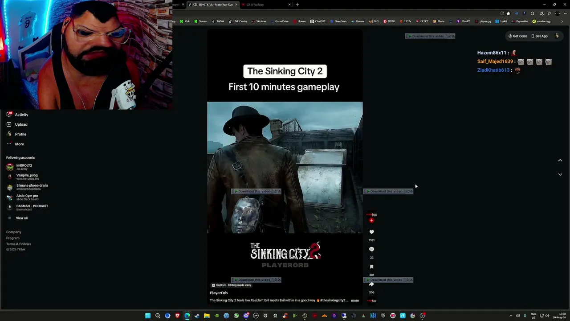Open the Skidrow bookmark
The height and width of the screenshot is (321, 570).
click(x=259, y=21)
